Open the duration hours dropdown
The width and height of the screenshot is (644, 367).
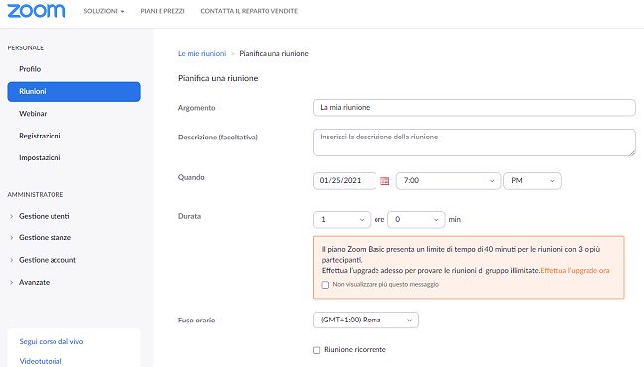coord(341,220)
